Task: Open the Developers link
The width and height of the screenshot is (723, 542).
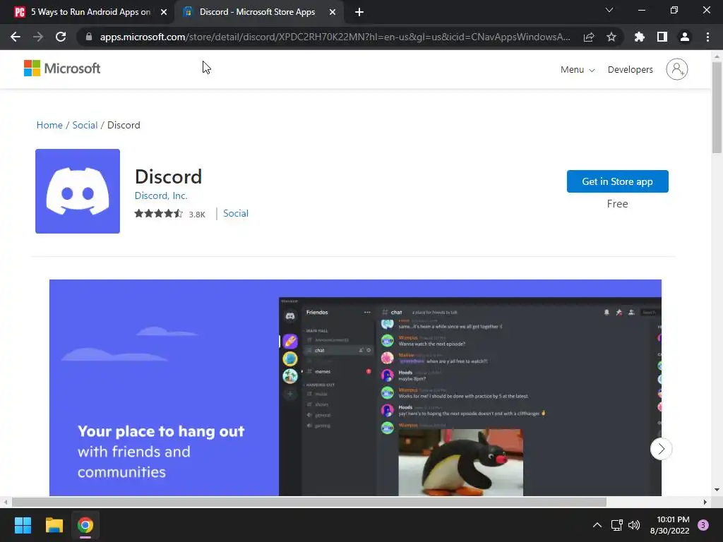Action: click(630, 70)
